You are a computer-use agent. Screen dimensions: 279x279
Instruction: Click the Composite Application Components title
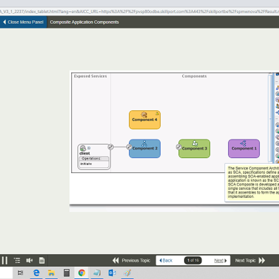(x=84, y=22)
